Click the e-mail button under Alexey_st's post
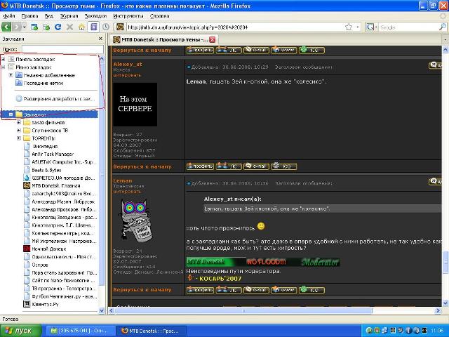 click(257, 166)
